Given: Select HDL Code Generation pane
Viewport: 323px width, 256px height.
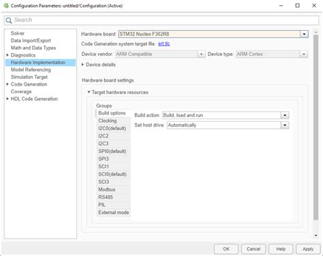Looking at the screenshot, I should 34,99.
